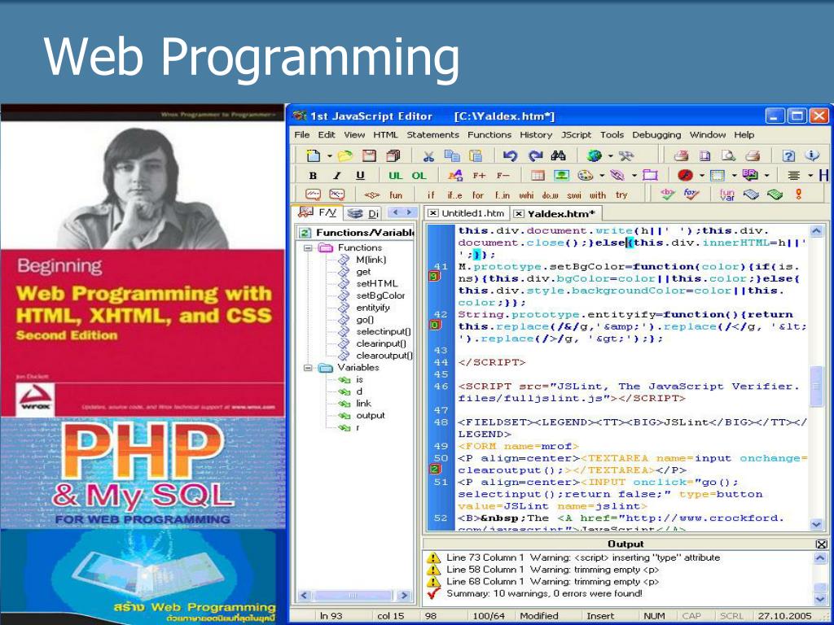Open dropdown arrow beside BR icon
The height and width of the screenshot is (625, 834).
click(x=766, y=176)
